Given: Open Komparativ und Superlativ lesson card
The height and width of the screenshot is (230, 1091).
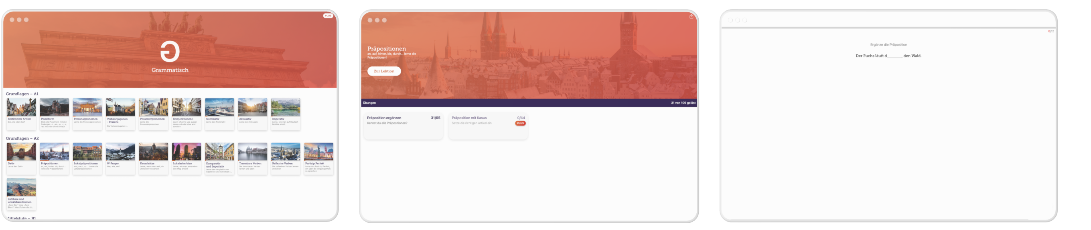Looking at the screenshot, I should [x=219, y=159].
